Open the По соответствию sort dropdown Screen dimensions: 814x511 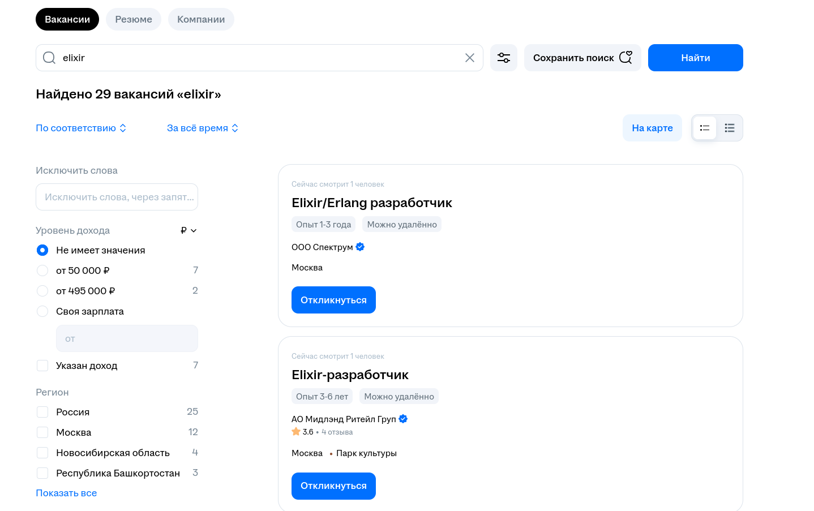pyautogui.click(x=81, y=128)
